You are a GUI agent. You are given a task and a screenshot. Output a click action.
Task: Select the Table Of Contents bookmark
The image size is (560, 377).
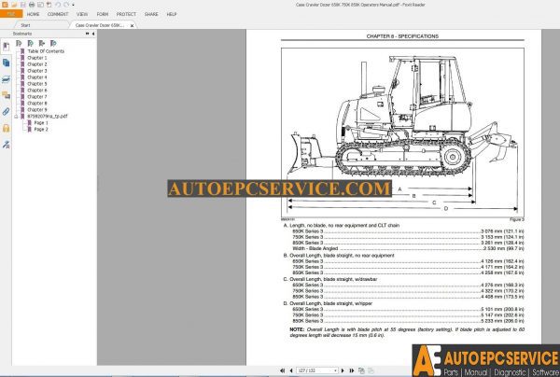[46, 51]
